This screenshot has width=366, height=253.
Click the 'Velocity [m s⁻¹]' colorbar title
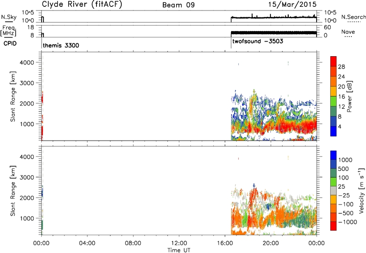361,190
